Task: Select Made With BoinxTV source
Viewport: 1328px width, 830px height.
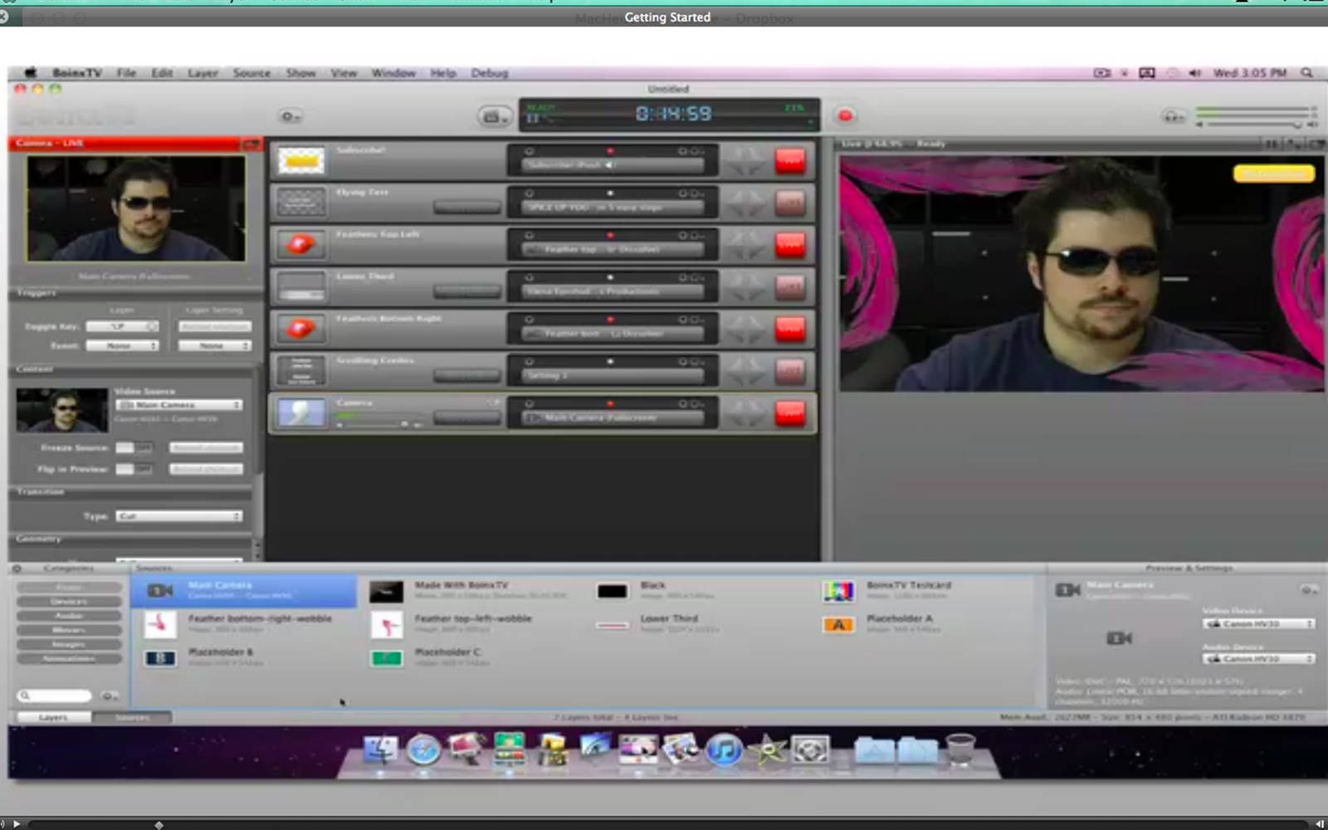Action: pos(469,590)
